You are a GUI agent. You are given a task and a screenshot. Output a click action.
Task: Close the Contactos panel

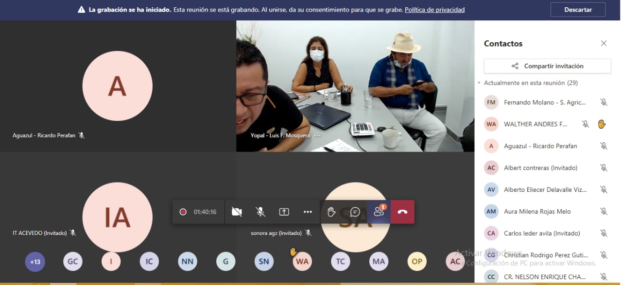pos(604,43)
